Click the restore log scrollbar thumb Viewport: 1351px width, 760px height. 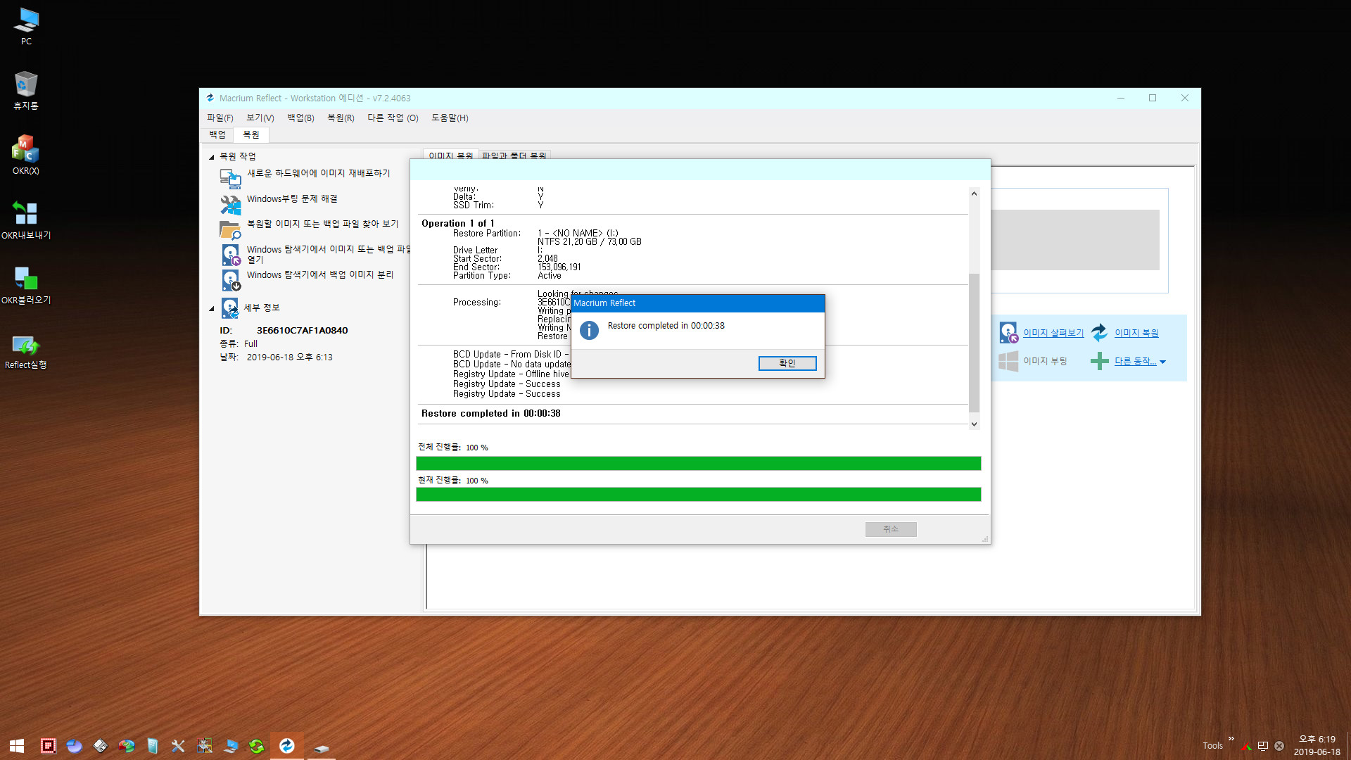[x=974, y=343]
